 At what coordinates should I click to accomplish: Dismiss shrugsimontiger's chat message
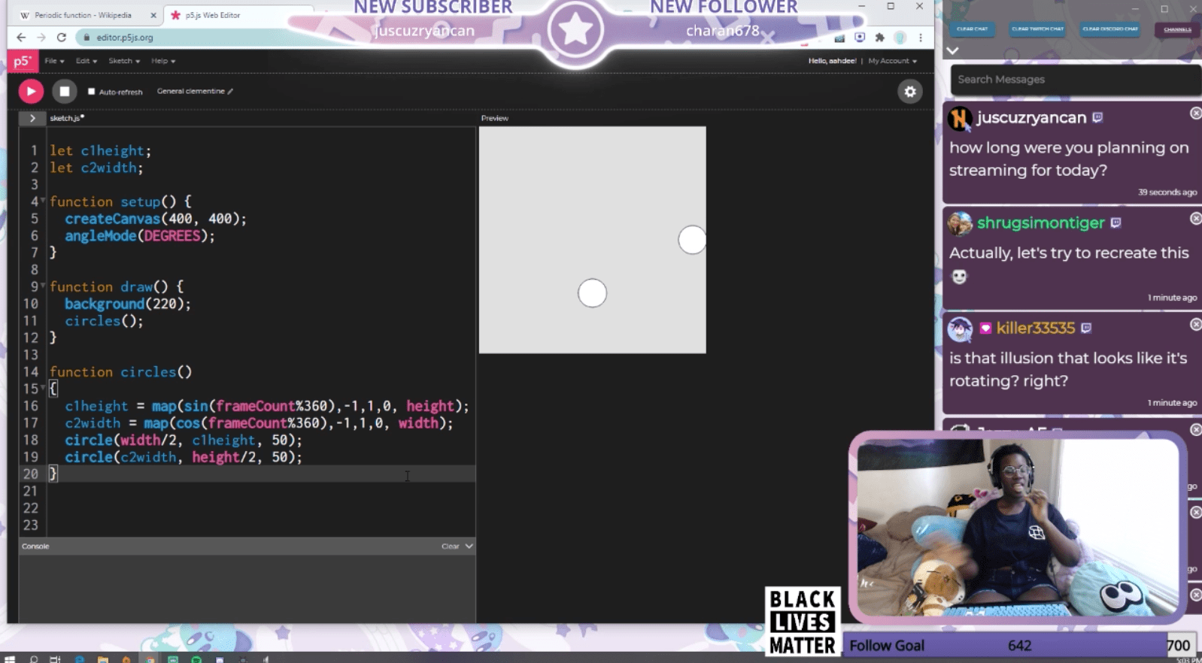pyautogui.click(x=1195, y=218)
